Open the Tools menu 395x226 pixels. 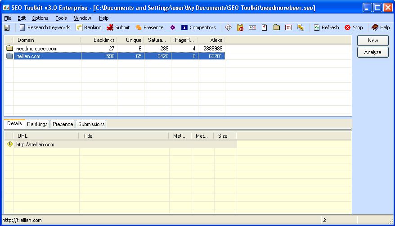coord(61,18)
